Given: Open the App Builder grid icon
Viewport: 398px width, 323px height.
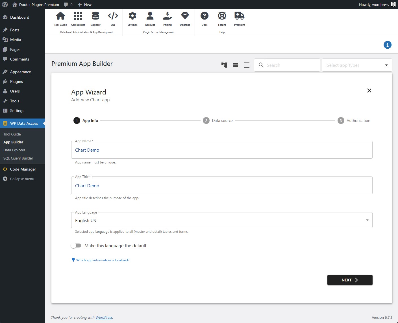Looking at the screenshot, I should coord(78,16).
